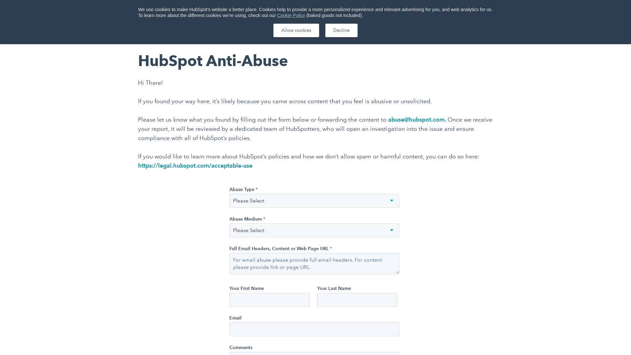Select an option in Abuse Medium dropdown
Image resolution: width=631 pixels, height=355 pixels.
[314, 230]
